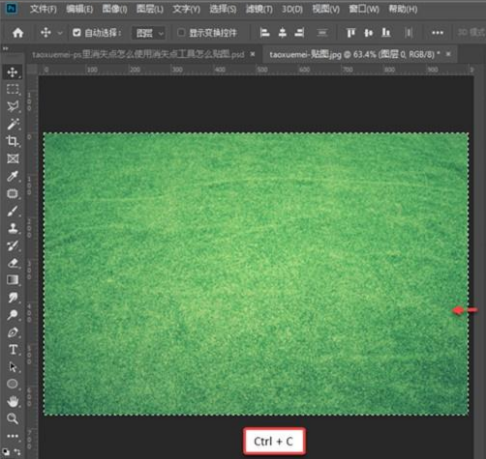This screenshot has height=459, width=486.
Task: Open the more options ellipsis in options bar
Action: coord(438,33)
